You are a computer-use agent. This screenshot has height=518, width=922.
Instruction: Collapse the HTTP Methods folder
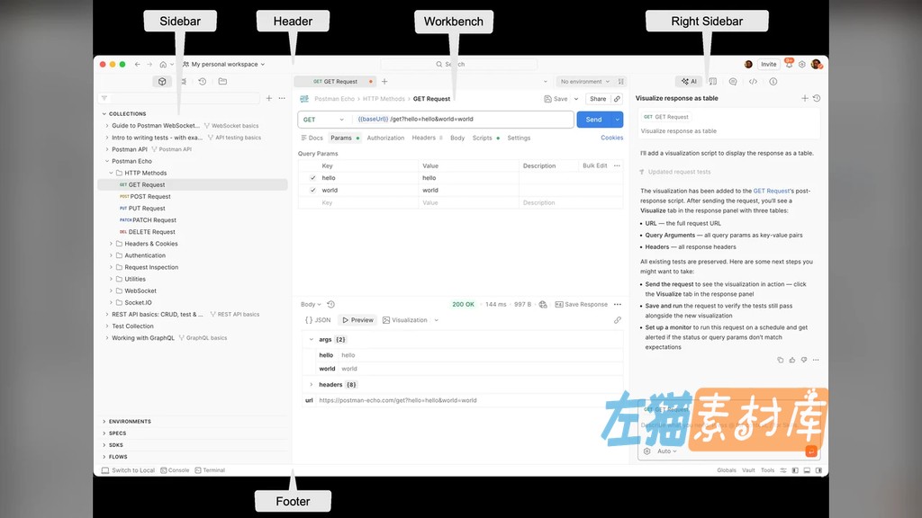(x=111, y=174)
